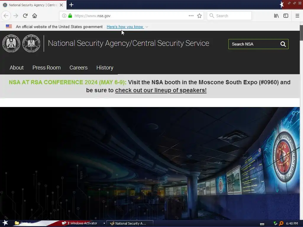
Task: Toggle the sidebar view icon
Action: click(286, 16)
